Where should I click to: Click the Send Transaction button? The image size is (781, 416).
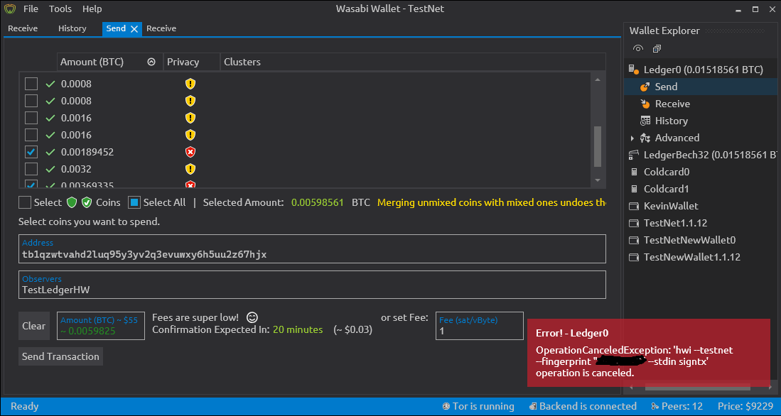(x=61, y=356)
